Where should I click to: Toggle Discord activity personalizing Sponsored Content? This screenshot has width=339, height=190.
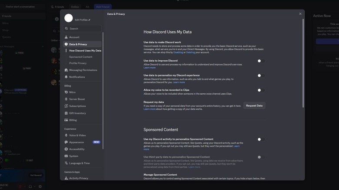pyautogui.click(x=261, y=140)
